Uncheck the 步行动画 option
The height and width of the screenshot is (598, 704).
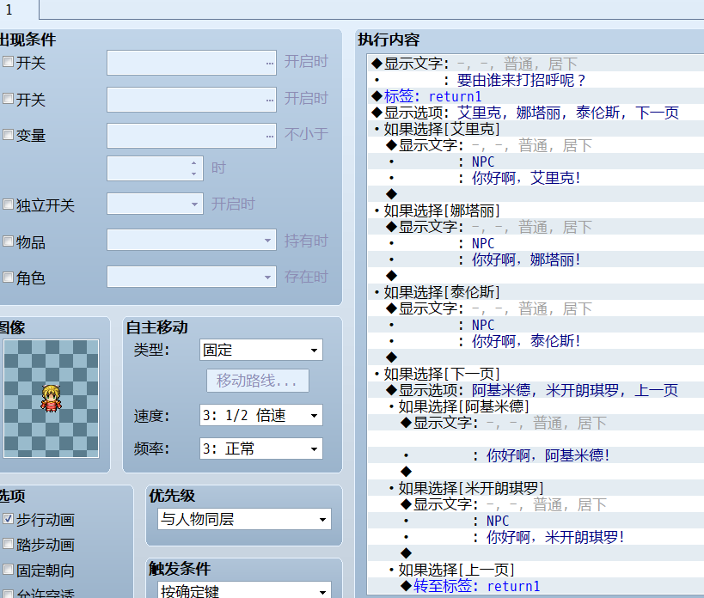coord(8,519)
